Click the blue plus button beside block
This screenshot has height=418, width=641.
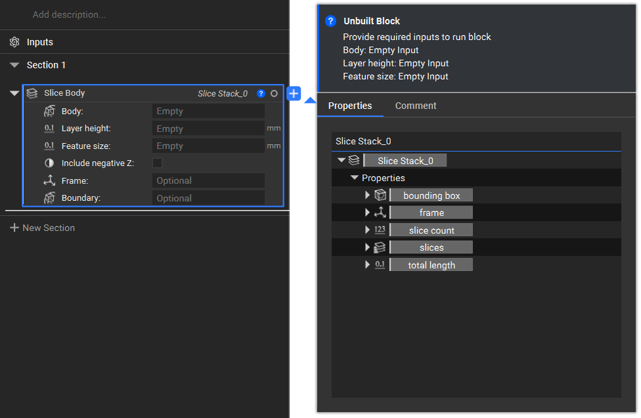(294, 94)
